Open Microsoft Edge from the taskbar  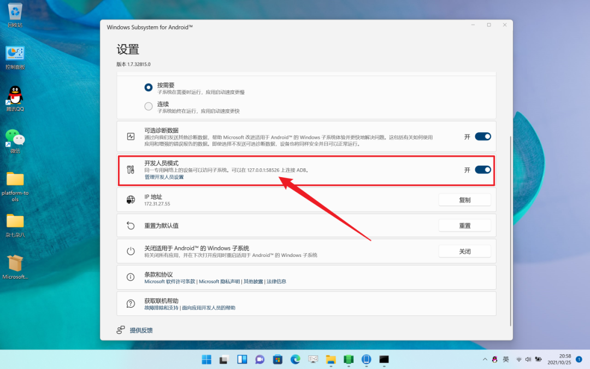[x=295, y=359]
